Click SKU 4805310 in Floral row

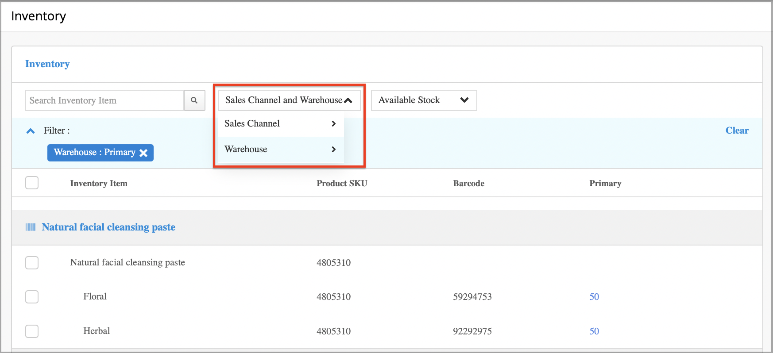pos(333,297)
